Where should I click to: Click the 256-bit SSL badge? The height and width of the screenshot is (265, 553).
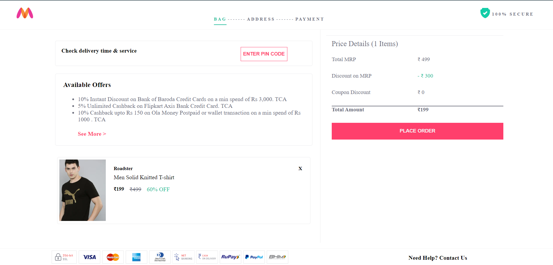pyautogui.click(x=64, y=257)
